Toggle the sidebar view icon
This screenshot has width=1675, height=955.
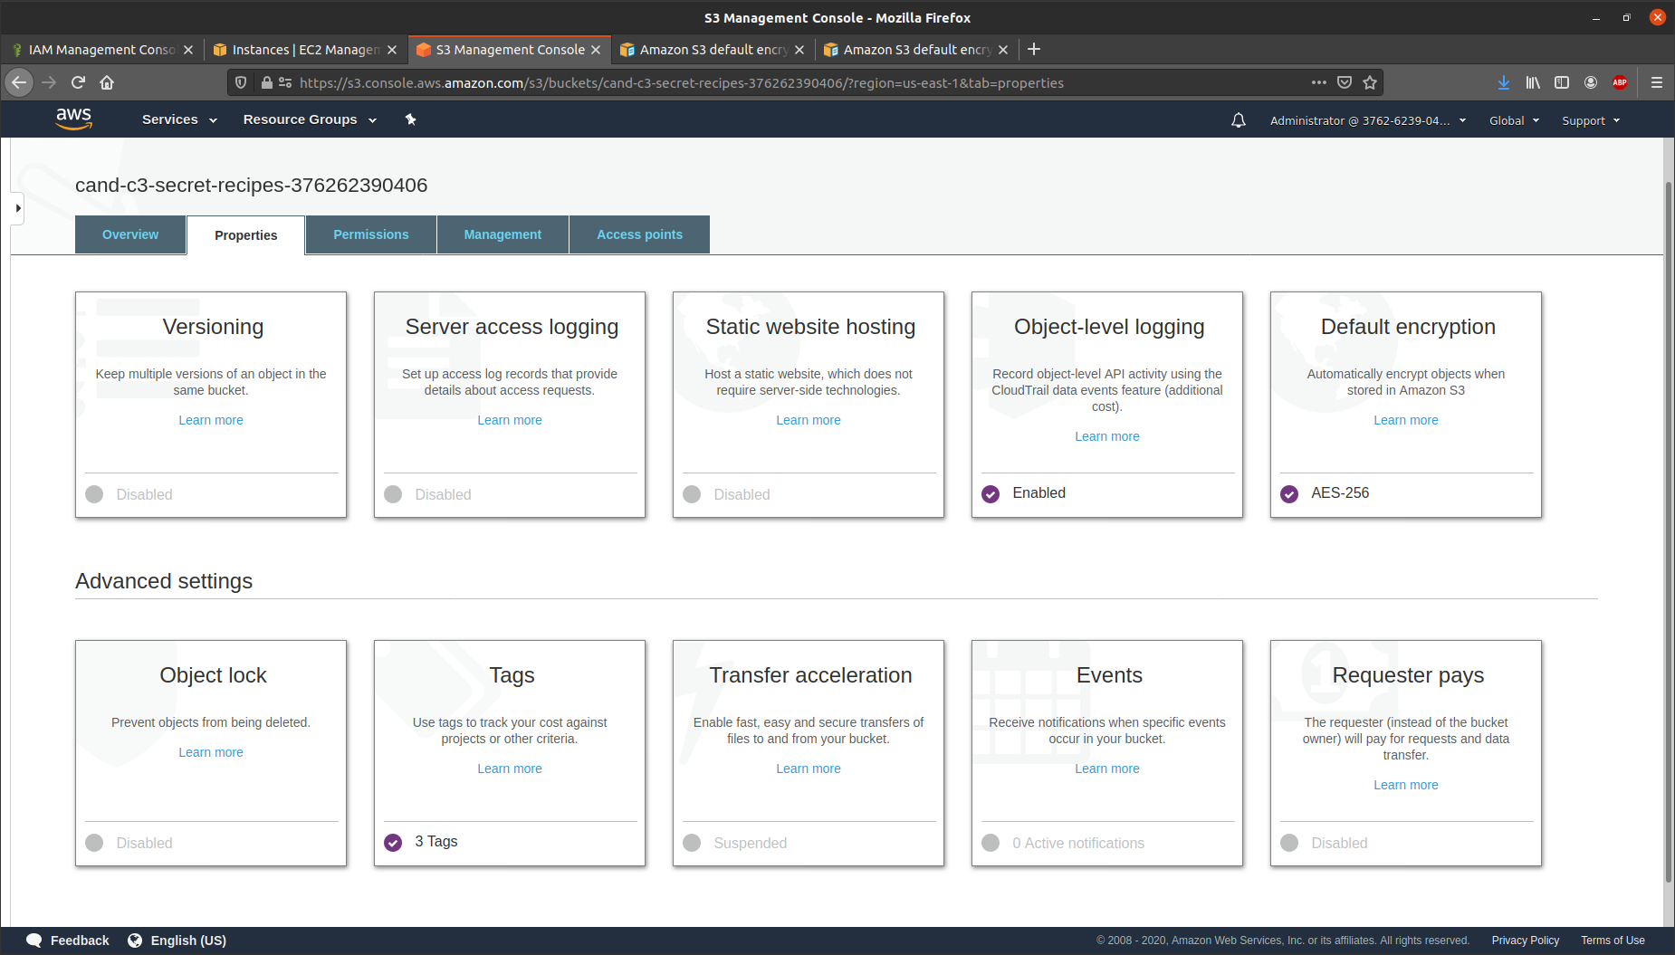click(x=1562, y=82)
